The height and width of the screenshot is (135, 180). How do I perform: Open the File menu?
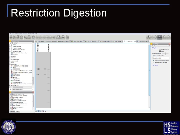click(x=10, y=34)
